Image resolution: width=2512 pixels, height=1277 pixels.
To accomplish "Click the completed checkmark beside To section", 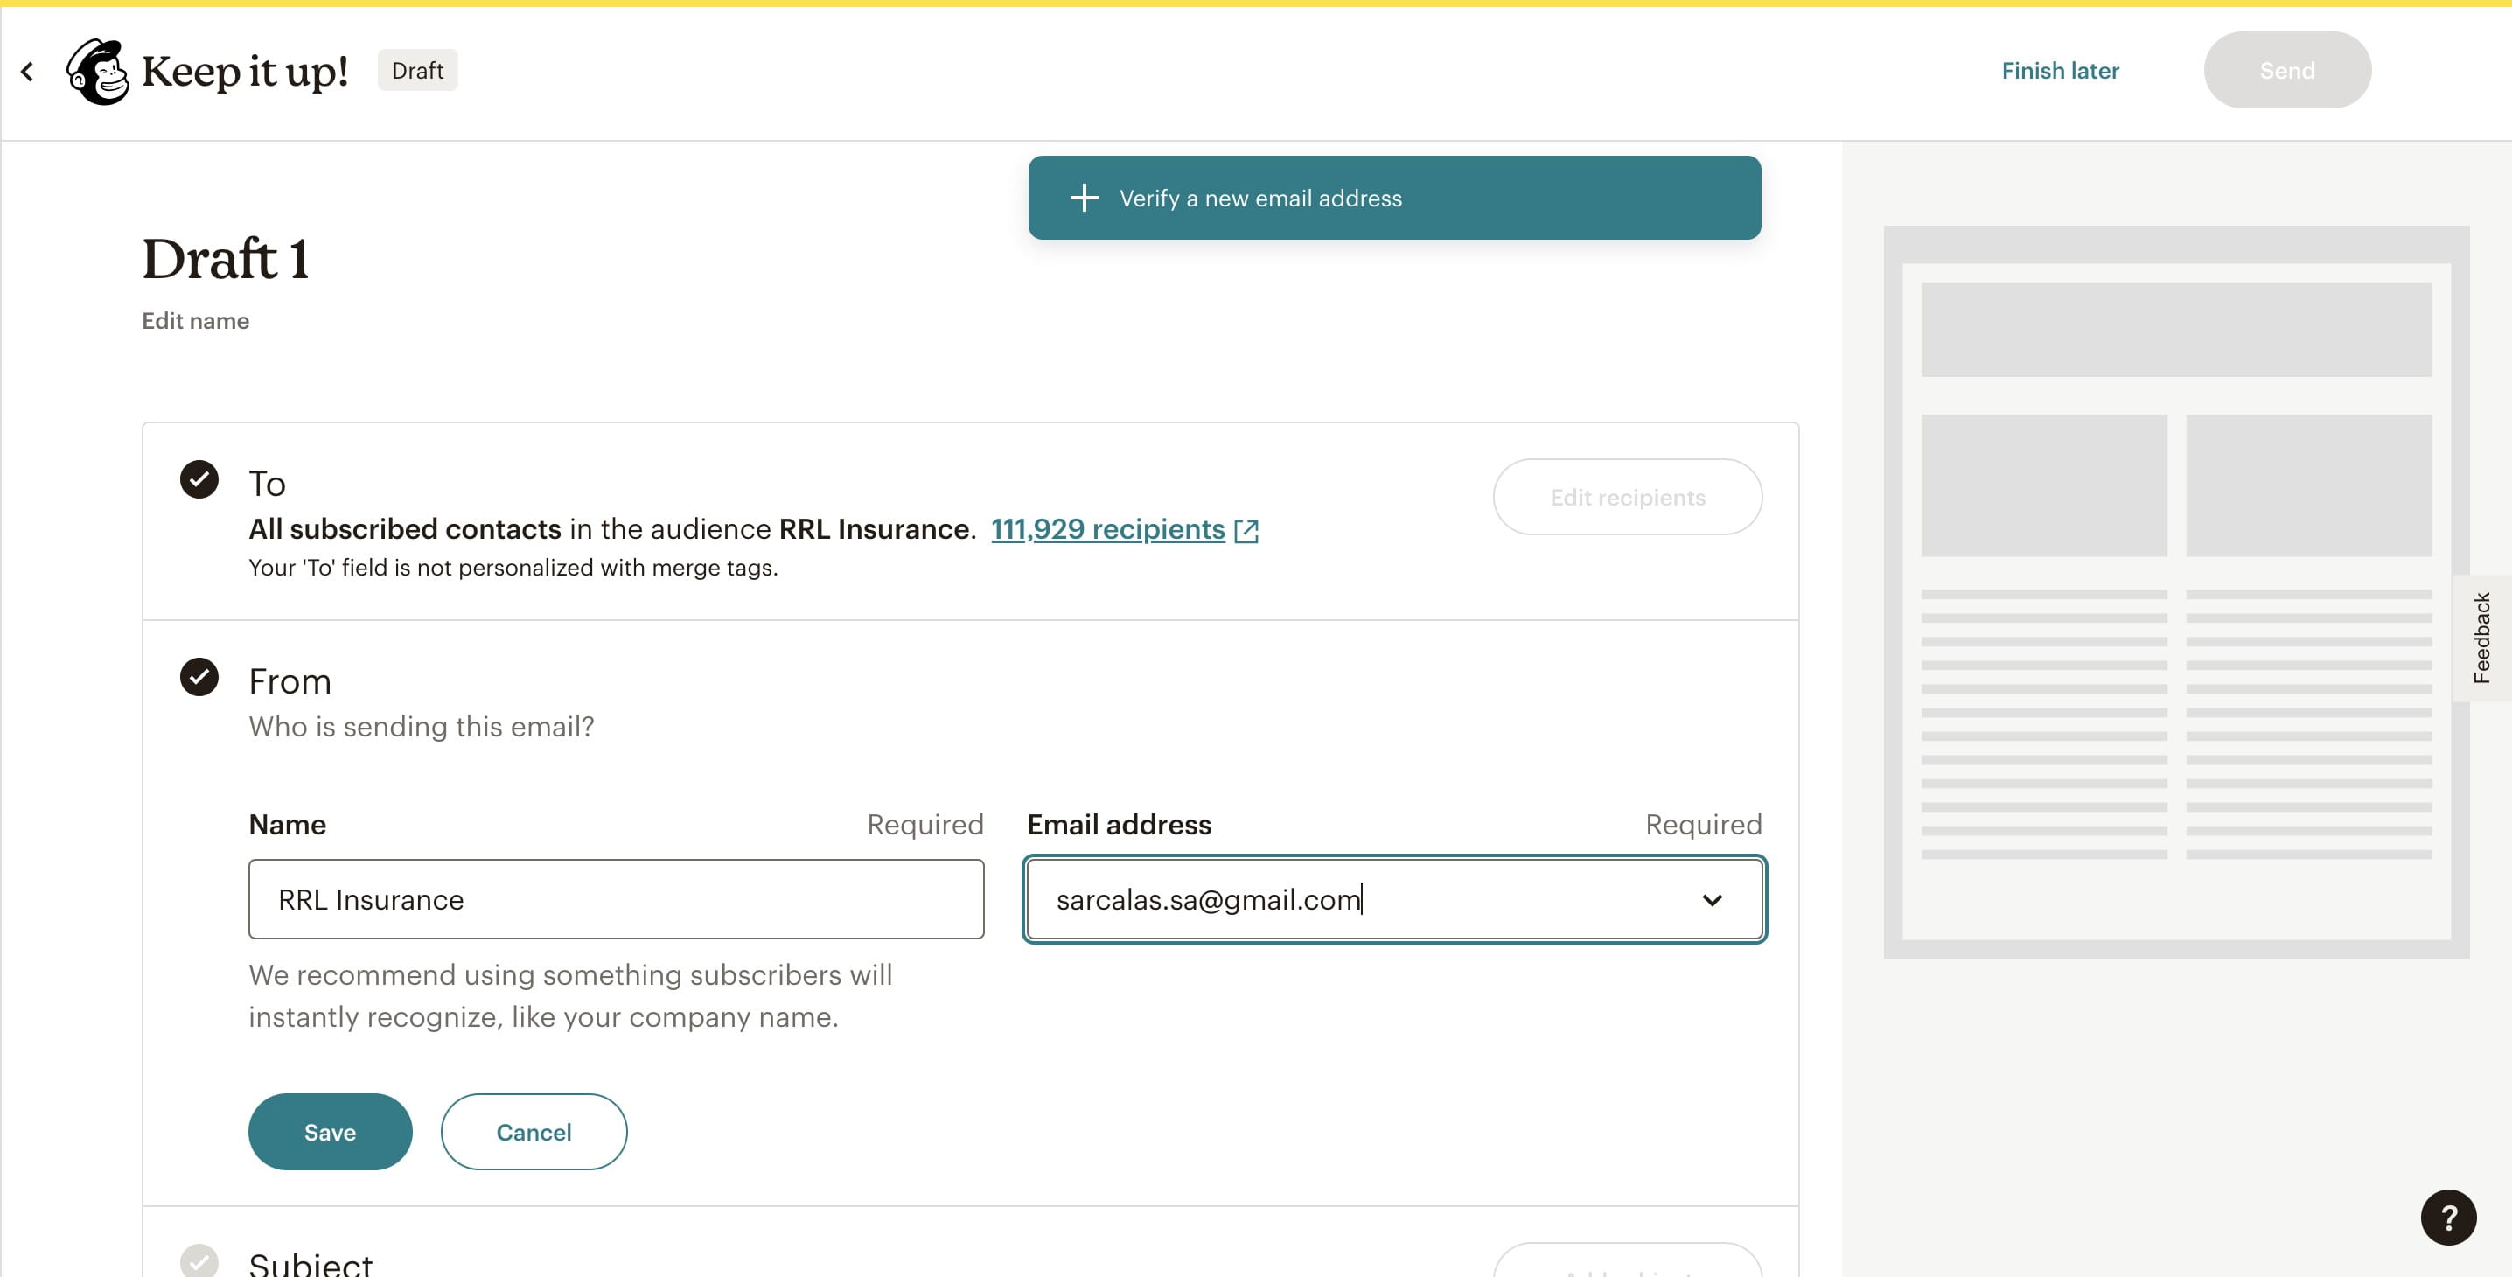I will coord(199,478).
